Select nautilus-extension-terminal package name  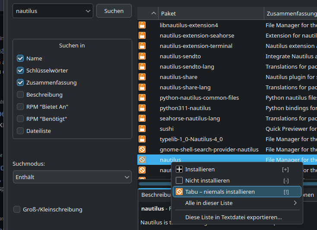(x=196, y=46)
